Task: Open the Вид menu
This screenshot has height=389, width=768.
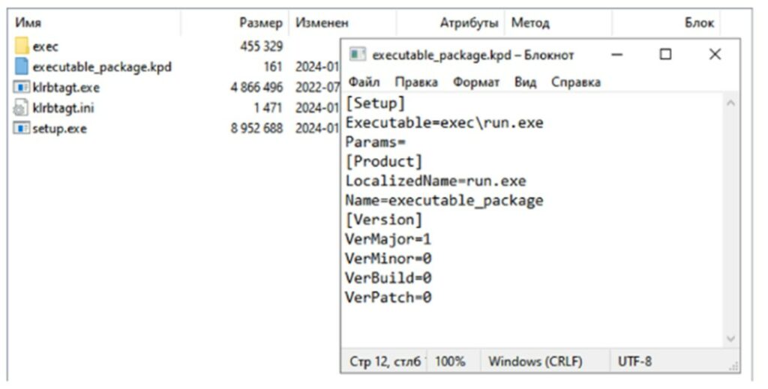Action: coord(525,82)
